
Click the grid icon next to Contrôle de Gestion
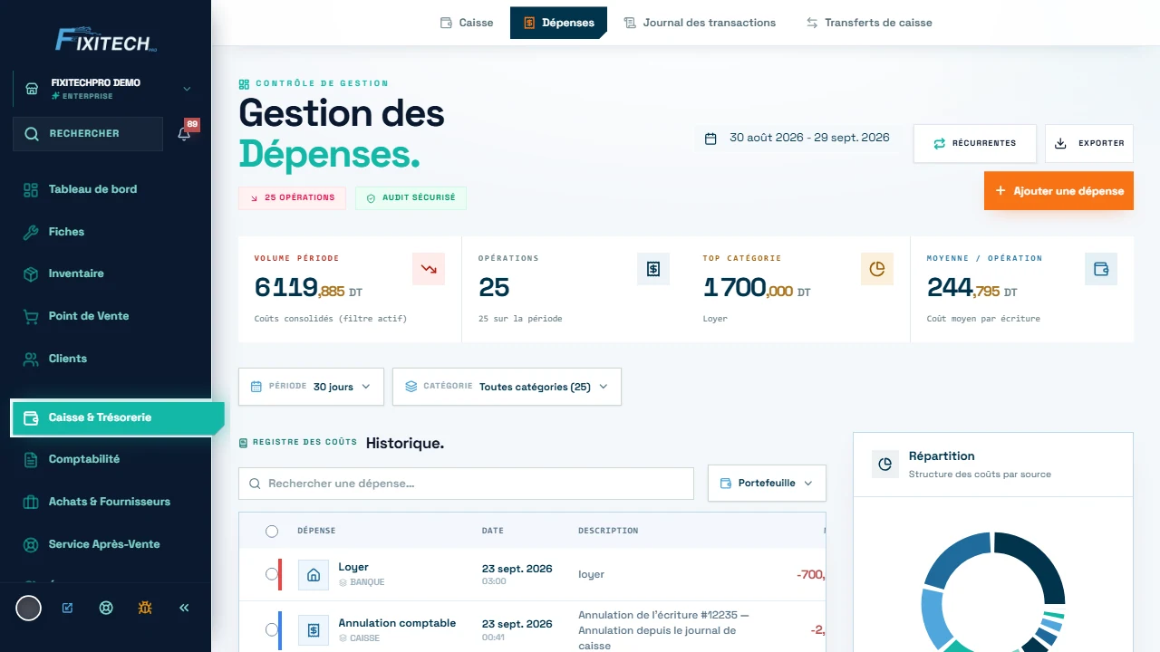tap(244, 83)
